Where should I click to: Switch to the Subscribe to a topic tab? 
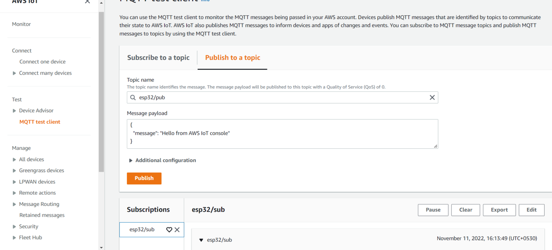[x=158, y=57]
